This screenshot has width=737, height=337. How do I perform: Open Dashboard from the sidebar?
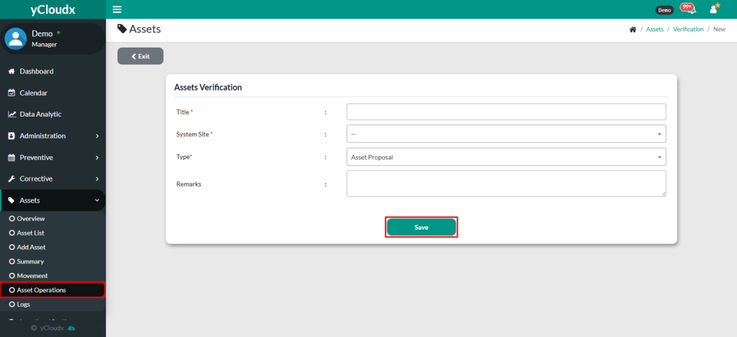pos(36,71)
